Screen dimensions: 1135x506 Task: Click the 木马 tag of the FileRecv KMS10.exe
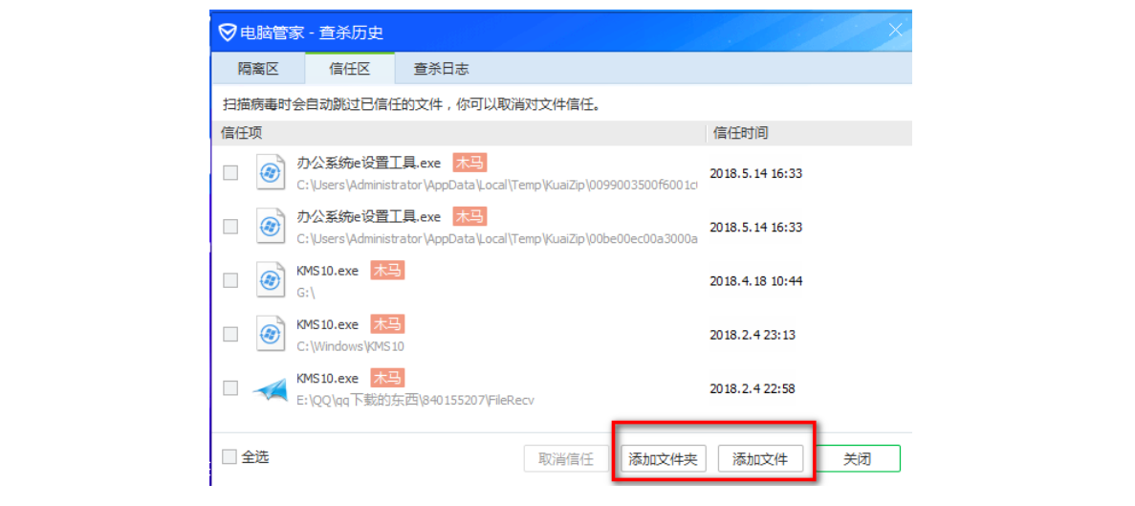[387, 378]
